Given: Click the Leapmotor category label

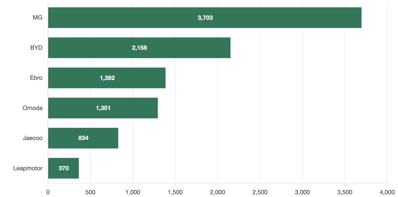Looking at the screenshot, I should (28, 168).
